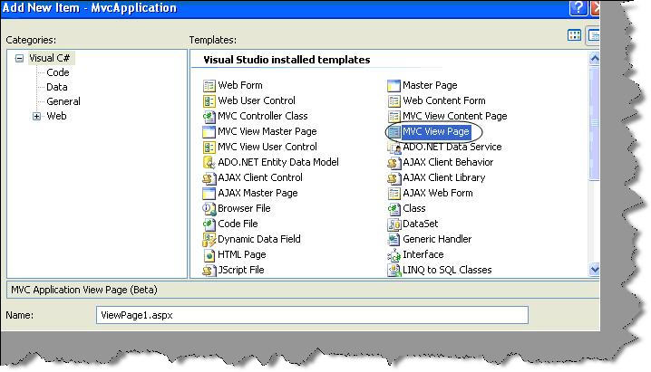651x372 pixels.
Task: Select the MVC View Master Page icon
Action: click(x=209, y=132)
